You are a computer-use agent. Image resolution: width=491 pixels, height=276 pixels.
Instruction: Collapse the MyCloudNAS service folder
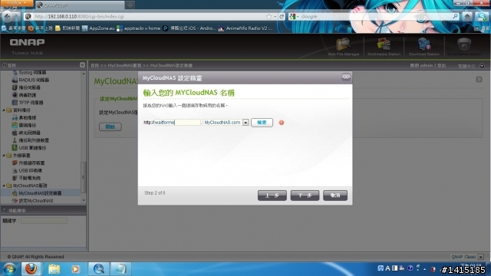pyautogui.click(x=4, y=186)
